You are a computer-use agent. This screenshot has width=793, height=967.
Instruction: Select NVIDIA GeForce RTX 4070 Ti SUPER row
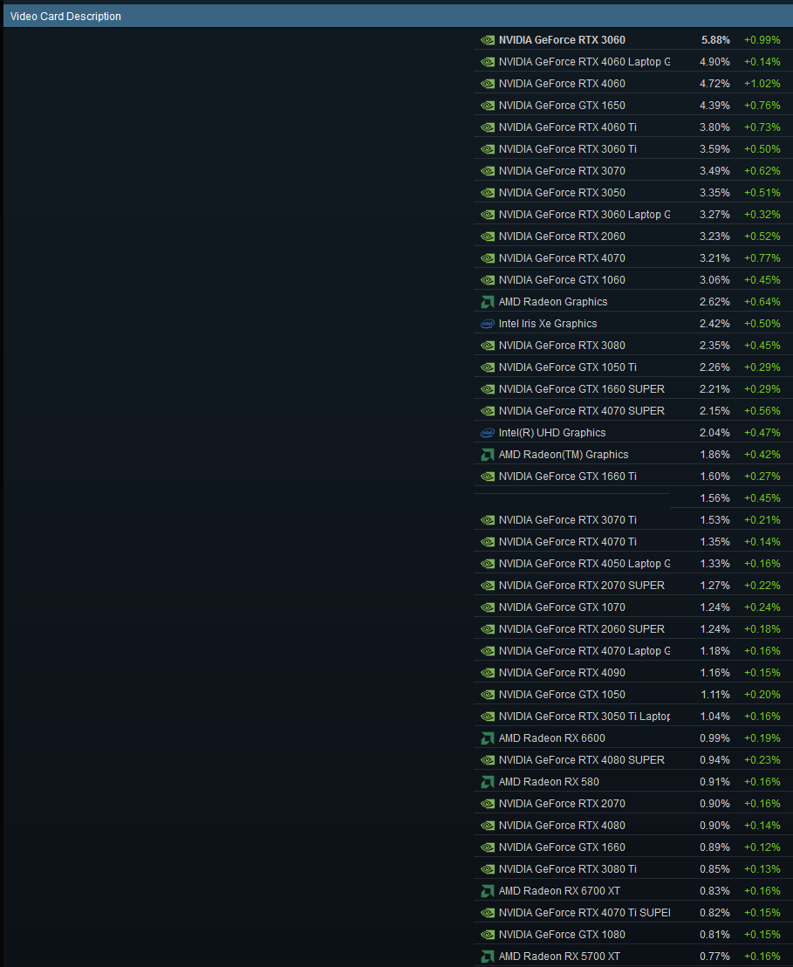click(633, 913)
